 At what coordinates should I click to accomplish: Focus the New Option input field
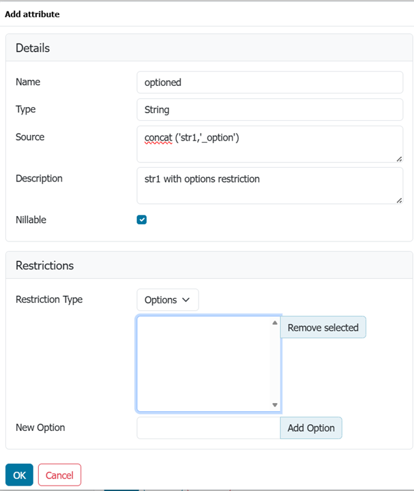tap(208, 428)
